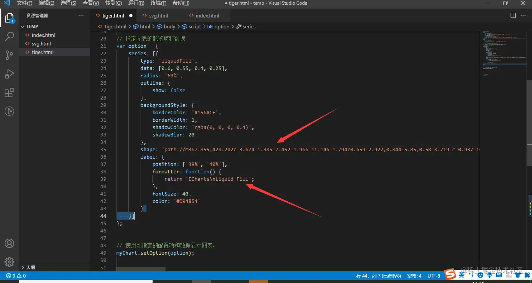Screen dimensions: 532x283
Task: Open the 选择(S) menu
Action: 69,3
